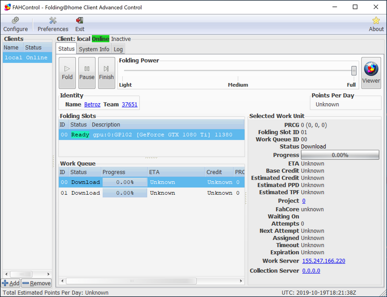Launch the protein Viewer
This screenshot has width=387, height=297.
click(x=371, y=73)
